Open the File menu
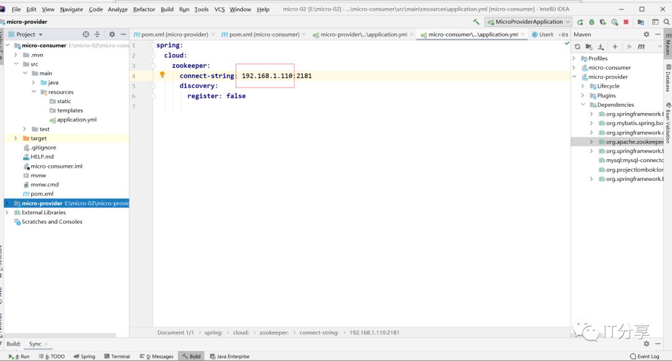 [16, 9]
